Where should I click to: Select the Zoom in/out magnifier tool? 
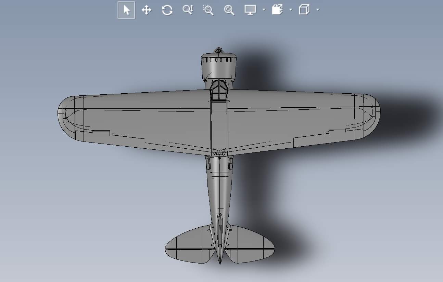pos(188,10)
